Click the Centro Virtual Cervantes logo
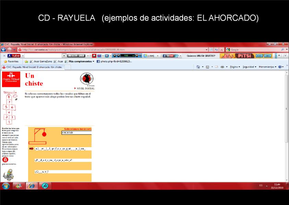This screenshot has width=289, height=205. [x=11, y=79]
